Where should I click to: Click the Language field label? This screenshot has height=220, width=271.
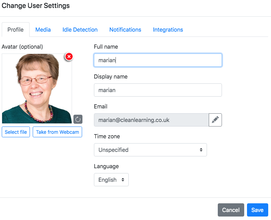pos(106,166)
